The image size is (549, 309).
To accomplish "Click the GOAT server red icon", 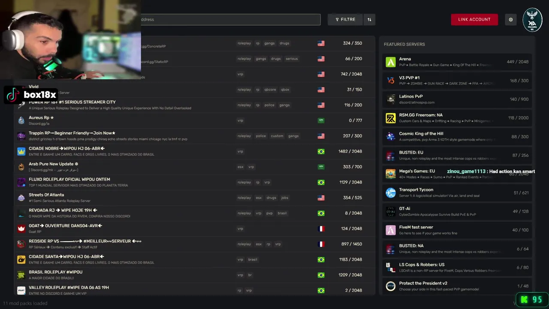I will pos(21,229).
